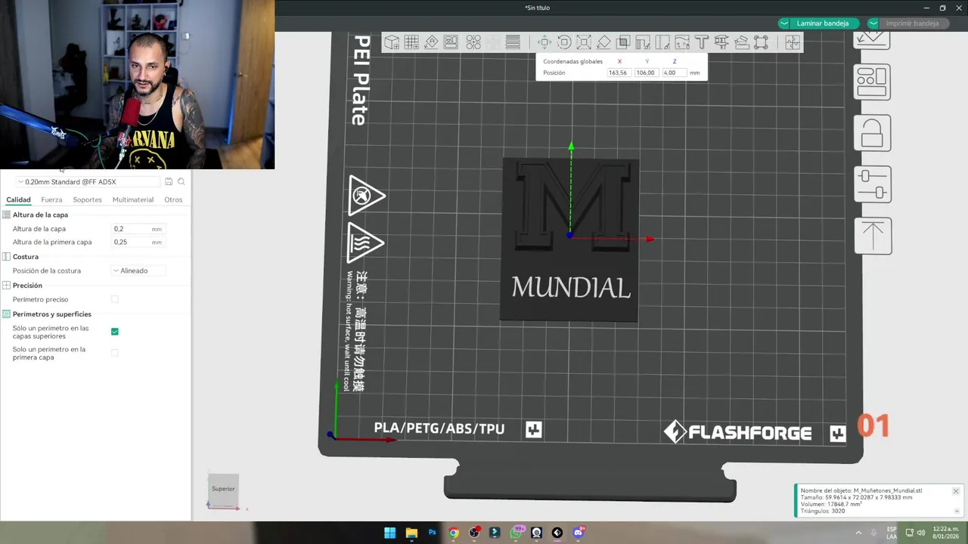Screen dimensions: 968x544
Task: Open File Explorer from the taskbar
Action: (x=411, y=533)
